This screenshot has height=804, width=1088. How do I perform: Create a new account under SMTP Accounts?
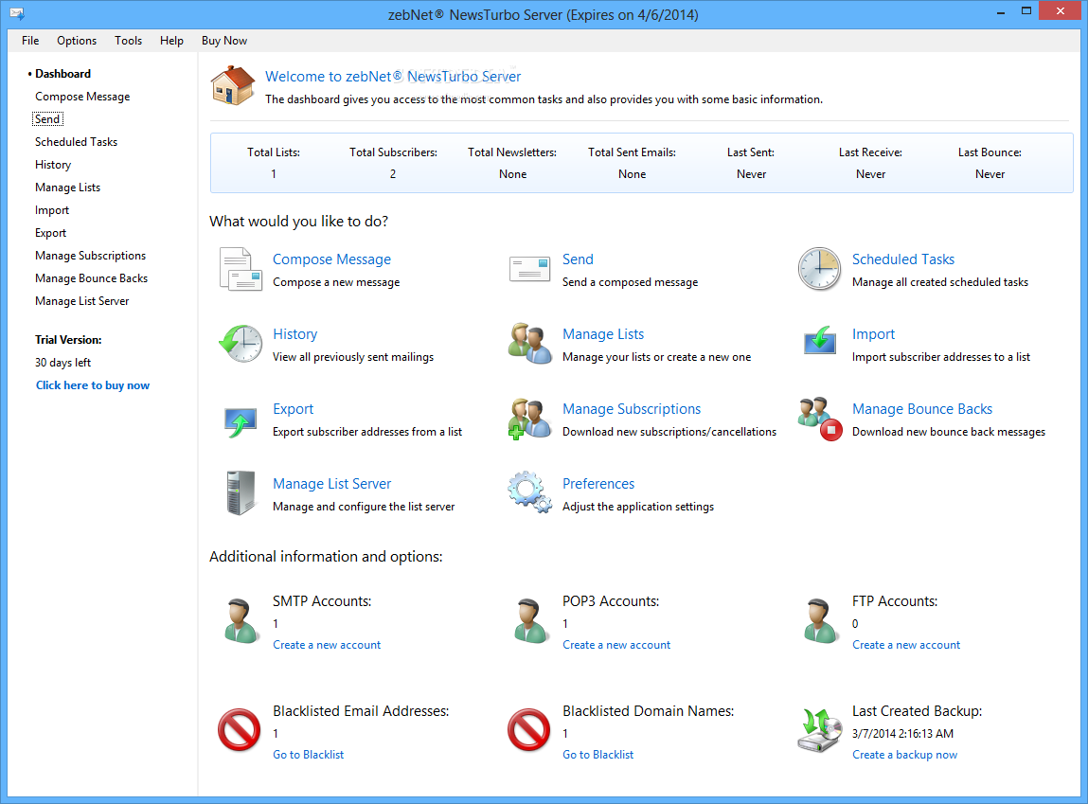327,645
